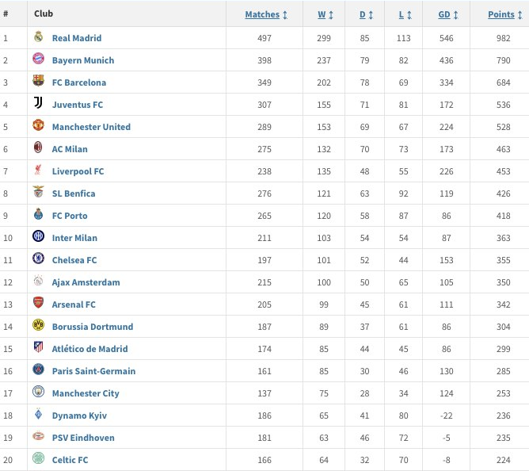The width and height of the screenshot is (529, 471).
Task: Sort by losses using L header
Action: [x=405, y=14]
